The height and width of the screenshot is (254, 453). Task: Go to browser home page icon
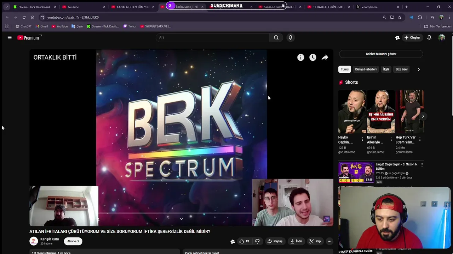tap(33, 17)
